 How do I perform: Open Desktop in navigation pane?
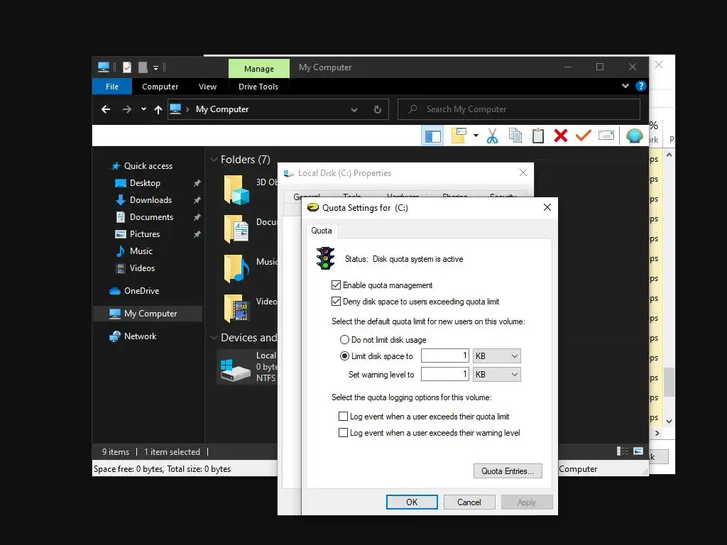click(x=145, y=183)
